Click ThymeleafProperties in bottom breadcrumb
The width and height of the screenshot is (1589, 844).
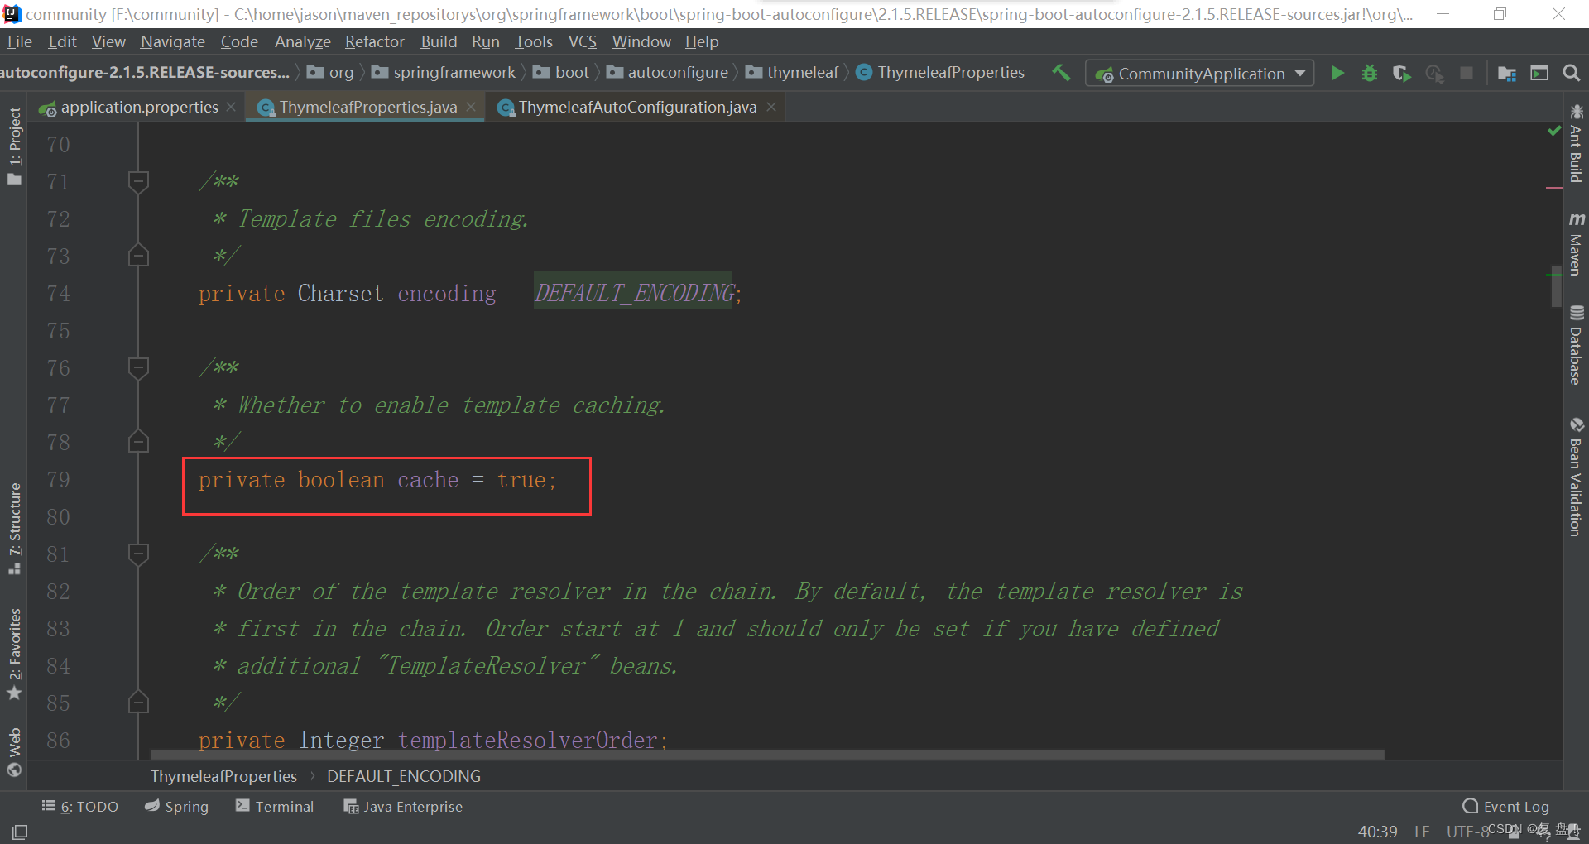(223, 776)
